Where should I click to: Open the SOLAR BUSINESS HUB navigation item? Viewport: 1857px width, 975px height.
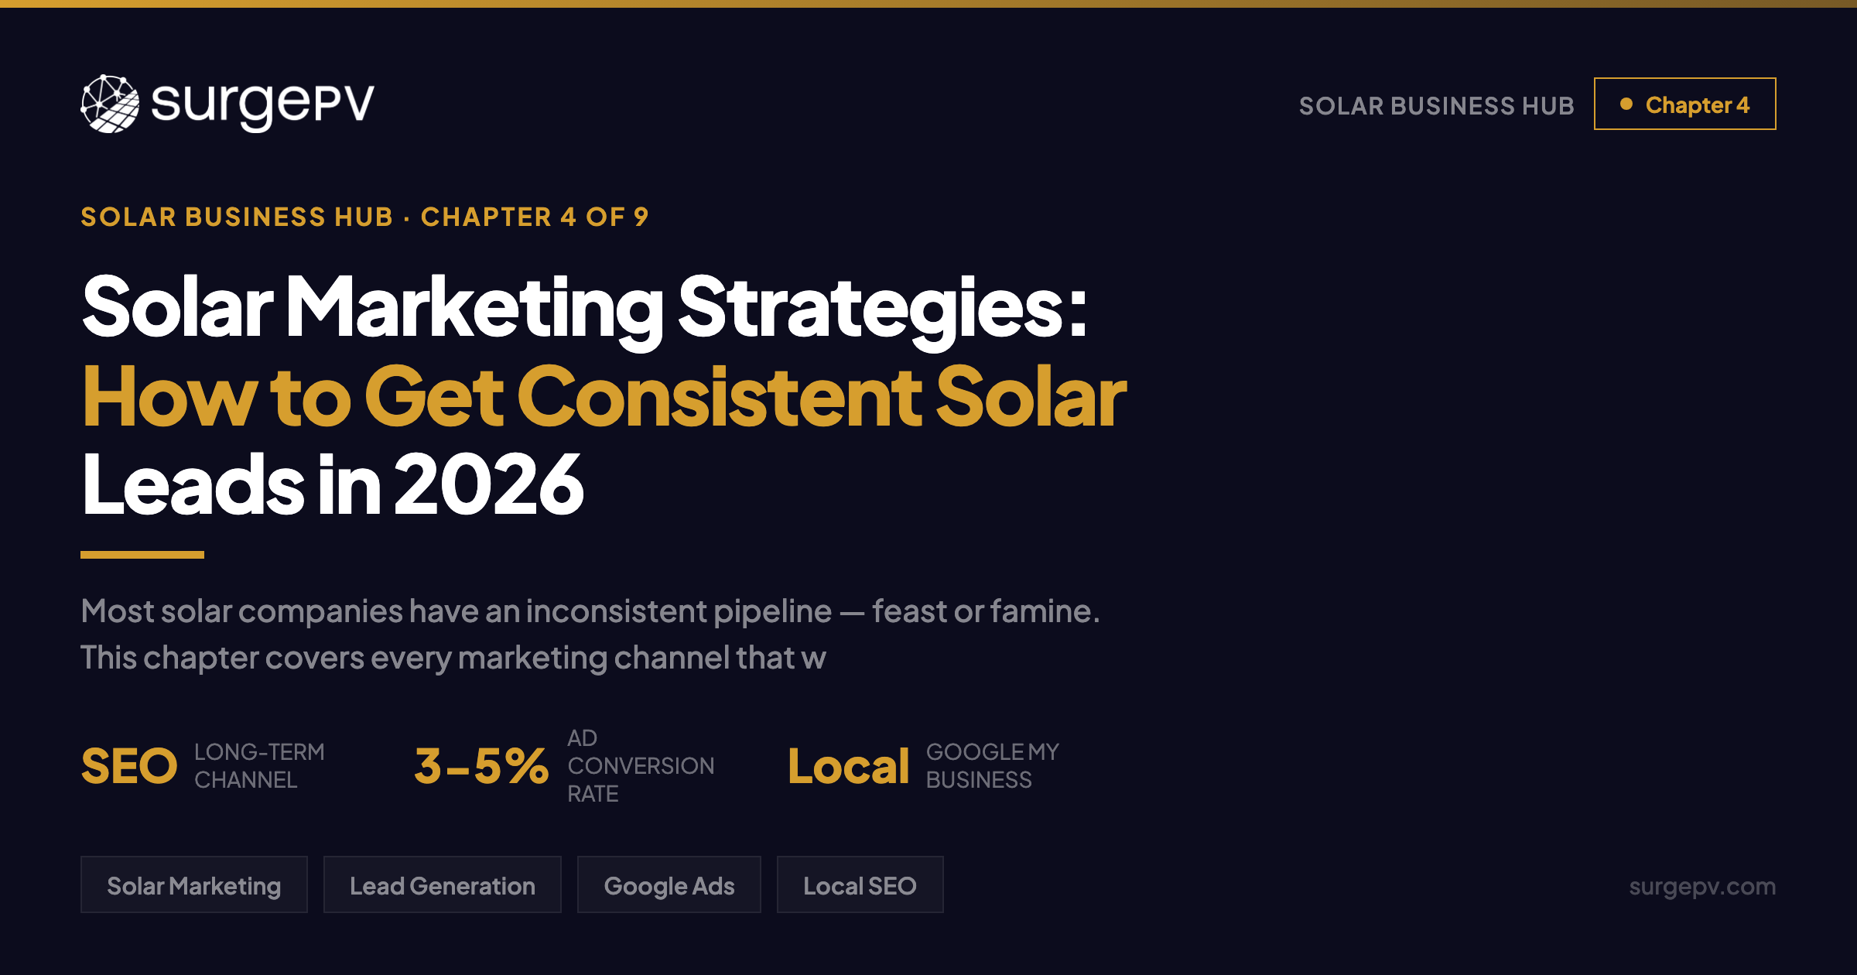click(x=1436, y=104)
